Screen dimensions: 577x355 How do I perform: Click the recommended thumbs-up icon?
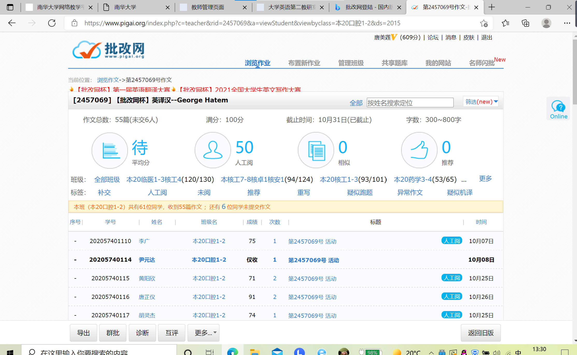coord(419,150)
